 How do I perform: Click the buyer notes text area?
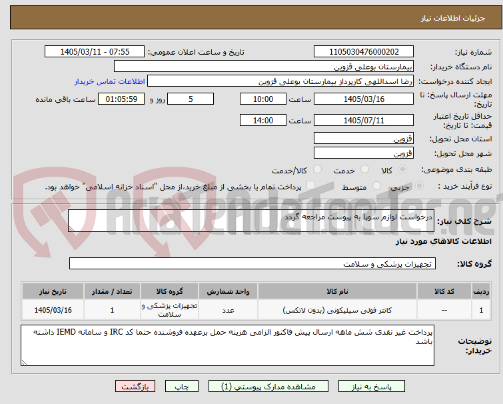(227, 345)
